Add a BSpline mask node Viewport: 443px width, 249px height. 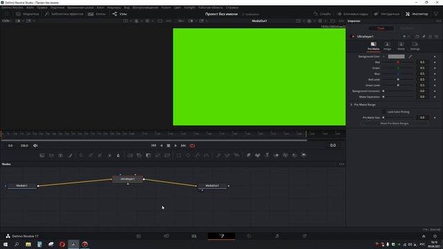(x=207, y=155)
